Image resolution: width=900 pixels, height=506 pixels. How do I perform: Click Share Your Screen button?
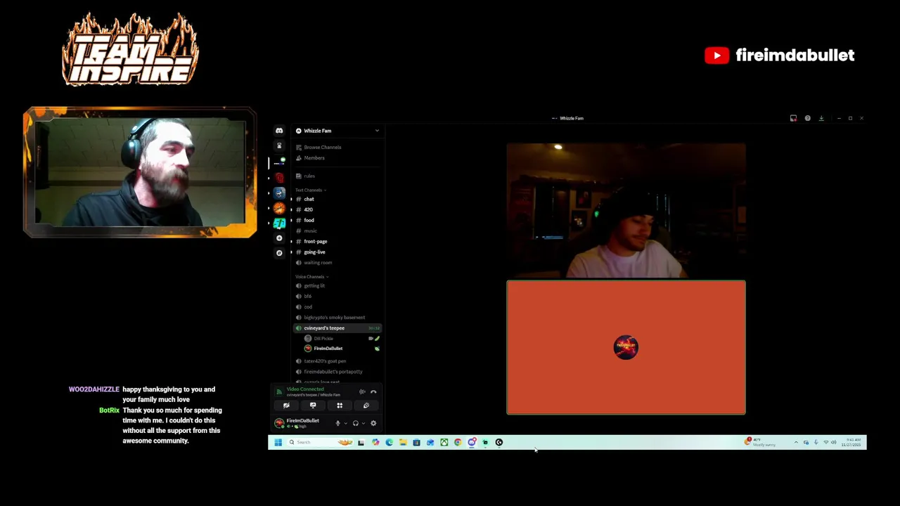point(313,406)
